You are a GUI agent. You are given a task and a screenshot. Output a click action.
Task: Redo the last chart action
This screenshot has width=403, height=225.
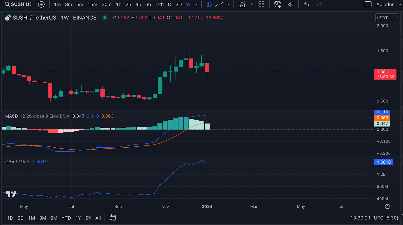click(x=319, y=4)
